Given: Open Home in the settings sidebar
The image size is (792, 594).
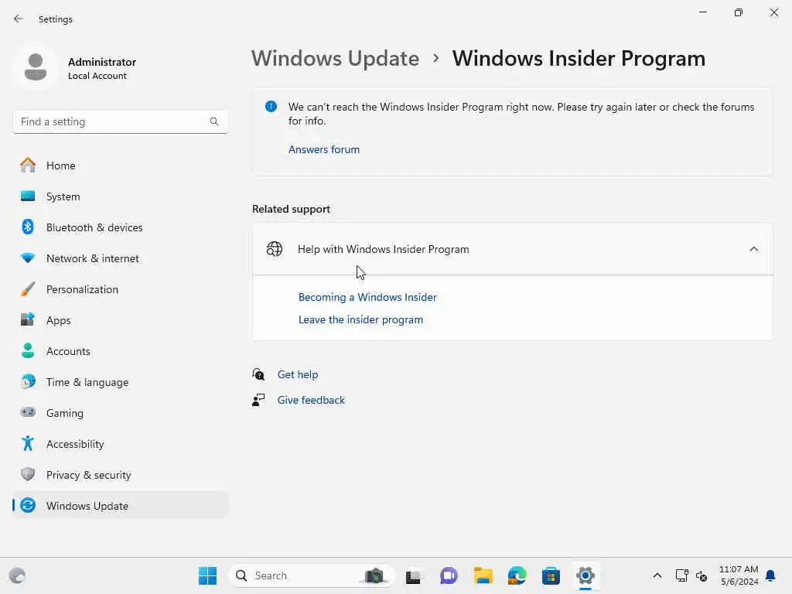Looking at the screenshot, I should pos(120,166).
